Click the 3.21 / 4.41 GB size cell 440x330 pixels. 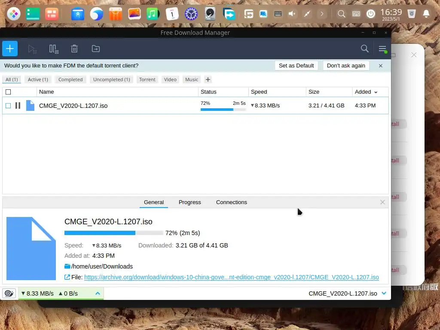[327, 106]
